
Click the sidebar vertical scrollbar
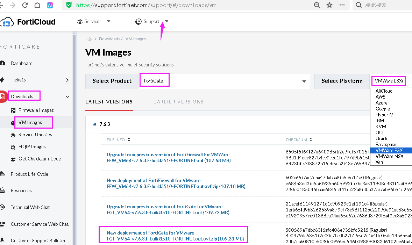click(74, 138)
